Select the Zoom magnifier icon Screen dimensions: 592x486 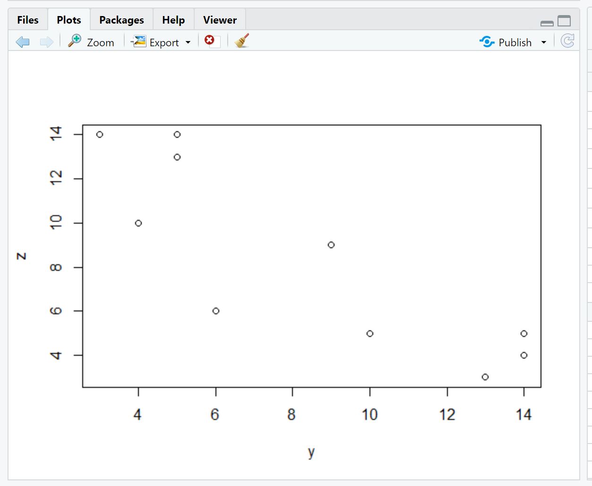[75, 41]
